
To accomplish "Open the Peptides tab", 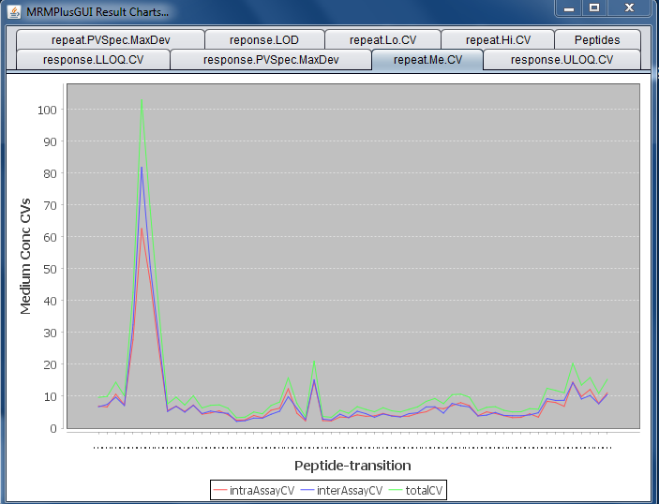I will pos(597,40).
